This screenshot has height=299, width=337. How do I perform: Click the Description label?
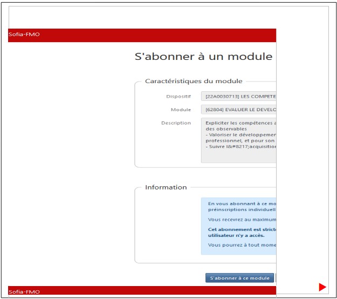(176, 123)
